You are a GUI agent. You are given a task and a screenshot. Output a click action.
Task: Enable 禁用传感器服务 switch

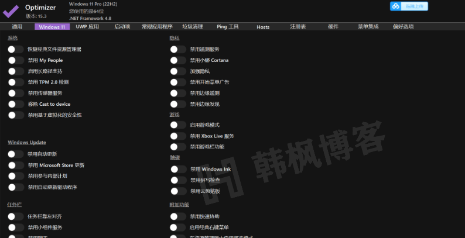[x=16, y=93]
